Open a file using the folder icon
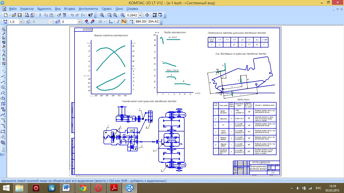Image resolution: width=344 pixels, height=193 pixels. (x=14, y=15)
